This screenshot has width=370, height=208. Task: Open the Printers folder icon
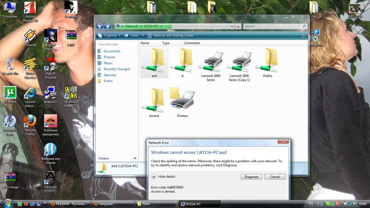coord(182,103)
